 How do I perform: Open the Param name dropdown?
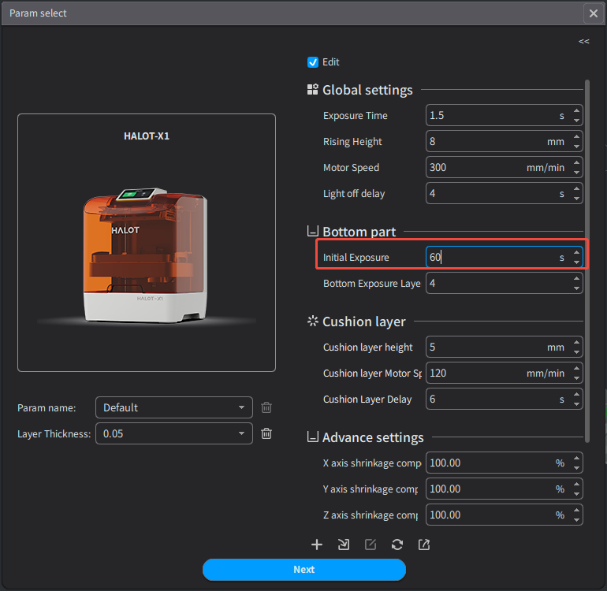click(173, 407)
